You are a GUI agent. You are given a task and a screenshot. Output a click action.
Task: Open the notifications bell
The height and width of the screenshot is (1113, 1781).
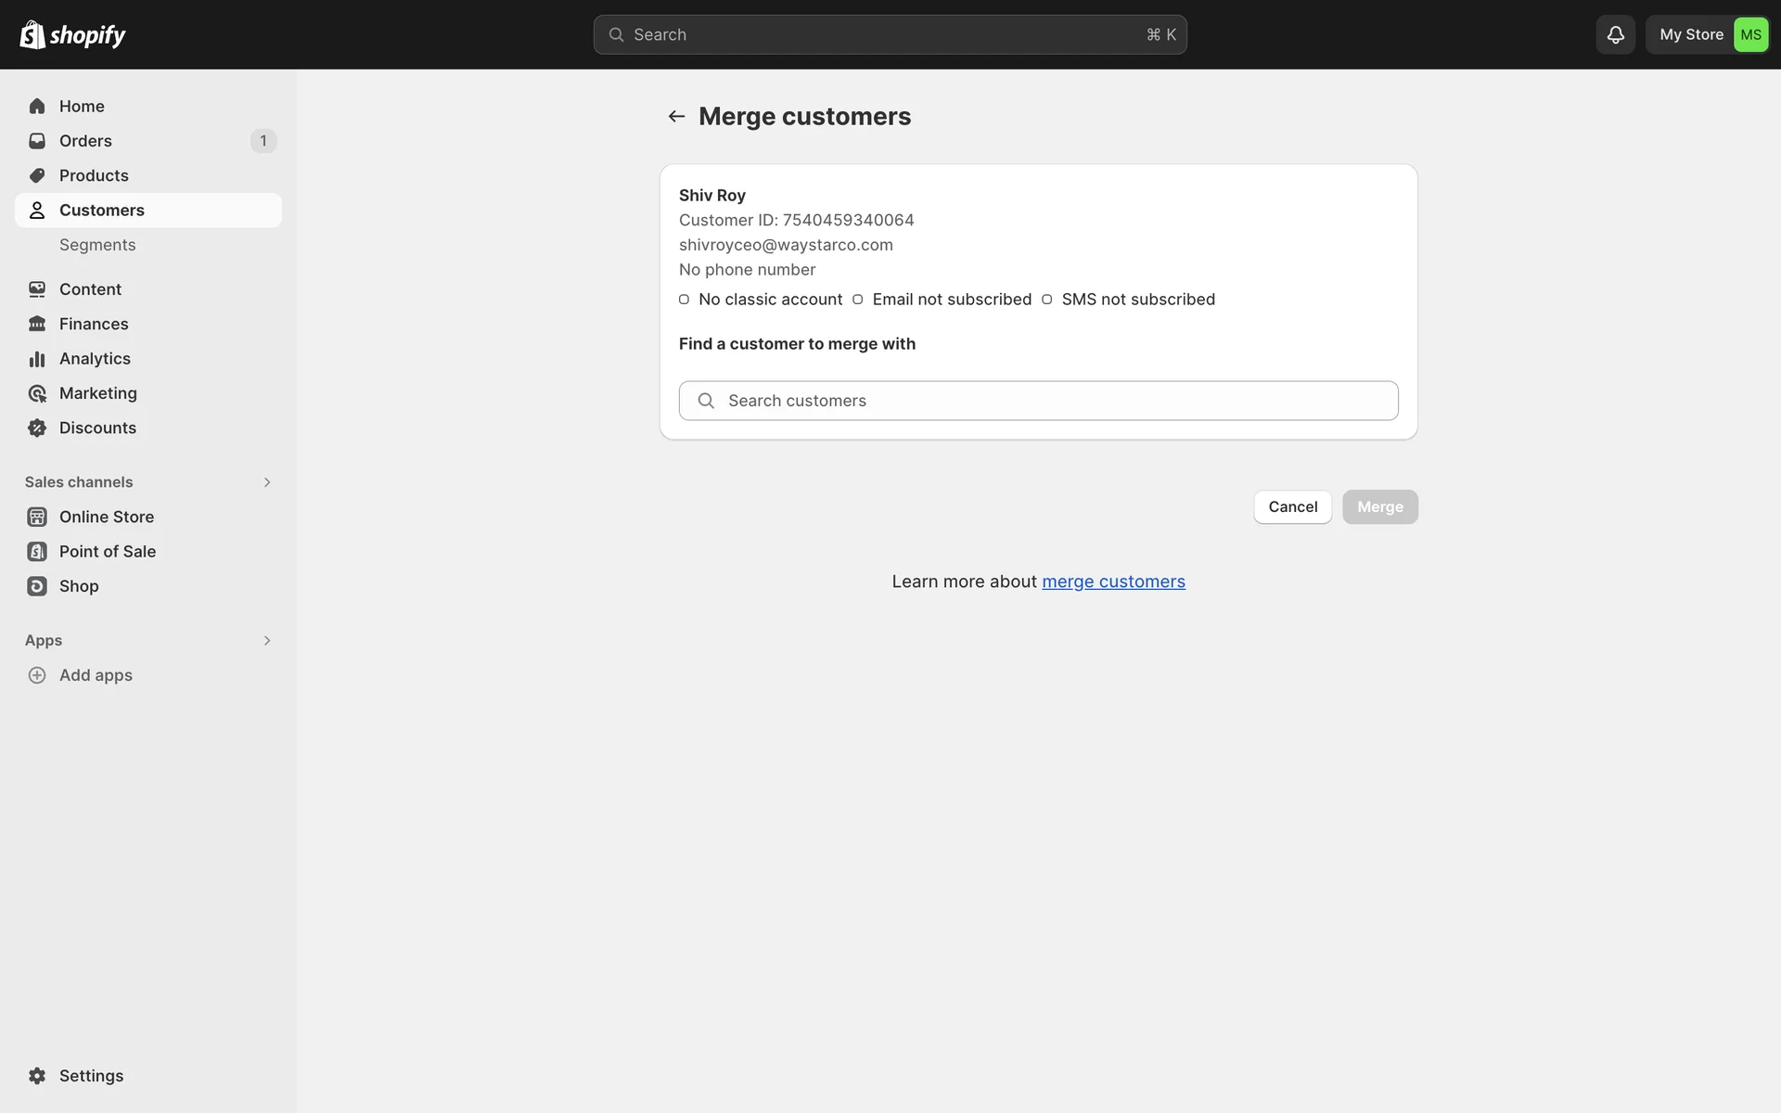1615,34
